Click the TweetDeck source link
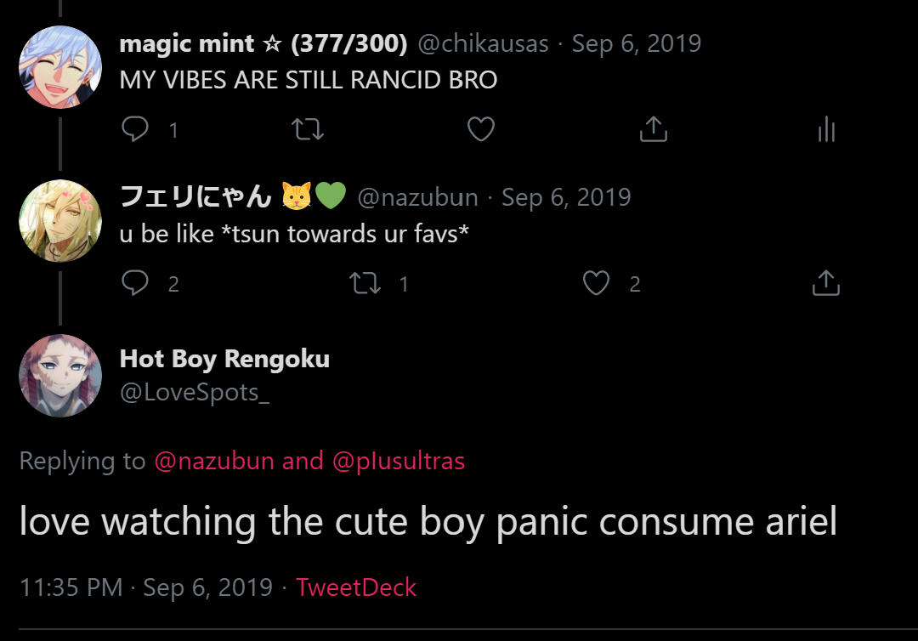918x641 pixels. point(356,587)
